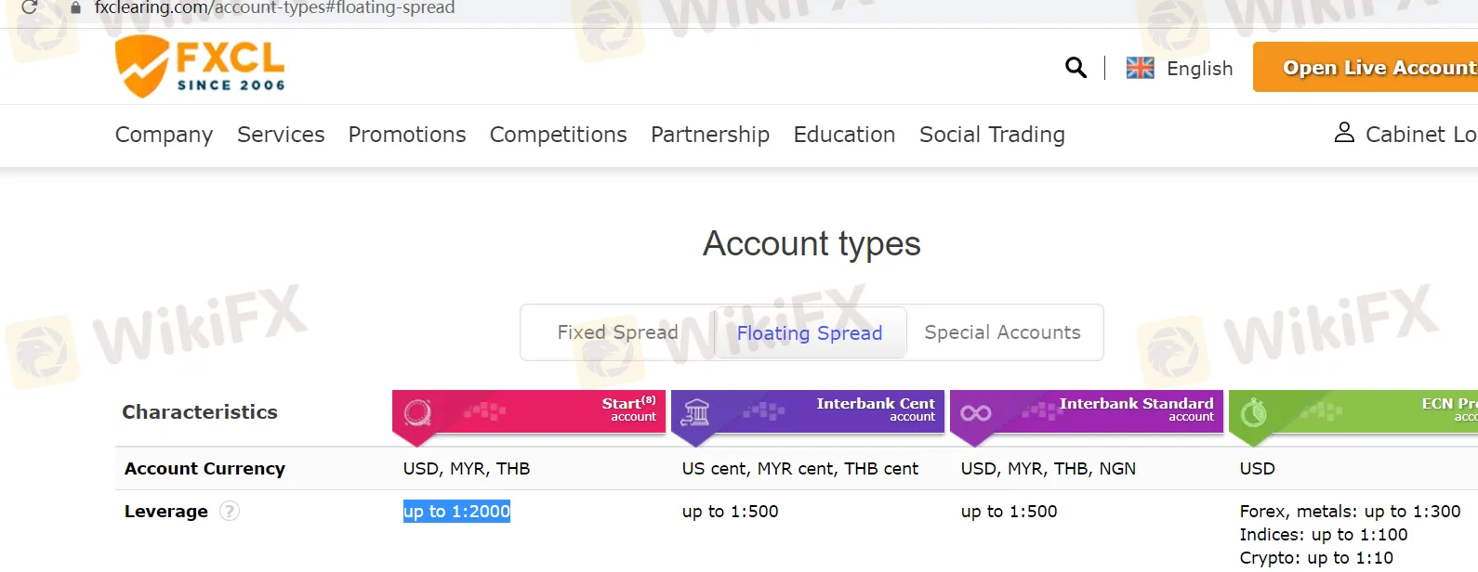Select the Interbank Cent account header
Image resolution: width=1478 pixels, height=572 pixels.
click(808, 411)
